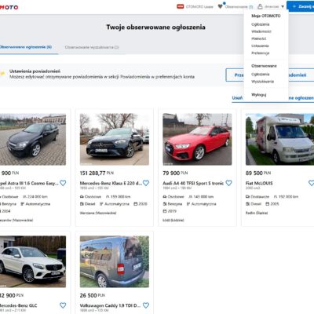The image size is (314, 314).
Task: Switch to Obserwowane ogłoszenia tab
Action: click(26, 47)
